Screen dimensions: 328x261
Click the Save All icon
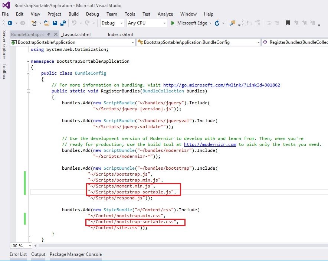point(64,23)
